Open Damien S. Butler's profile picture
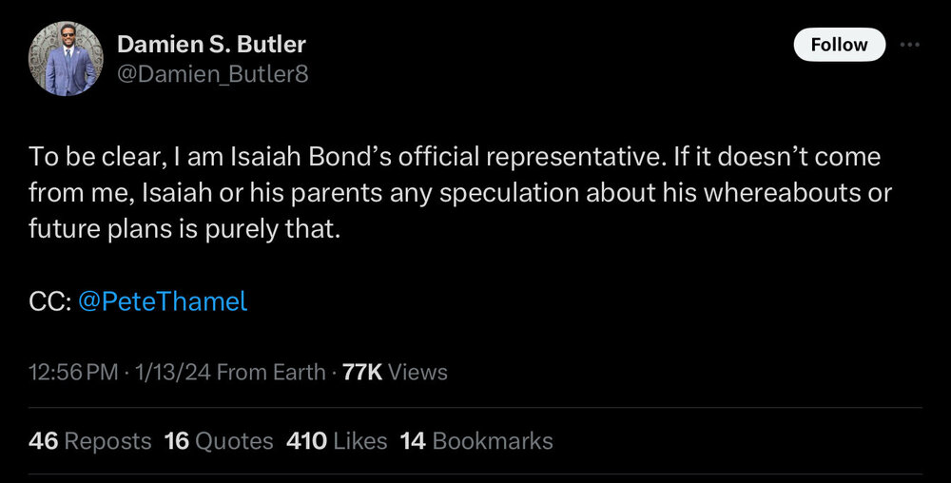Screen dimensions: 951x483 (x=66, y=58)
